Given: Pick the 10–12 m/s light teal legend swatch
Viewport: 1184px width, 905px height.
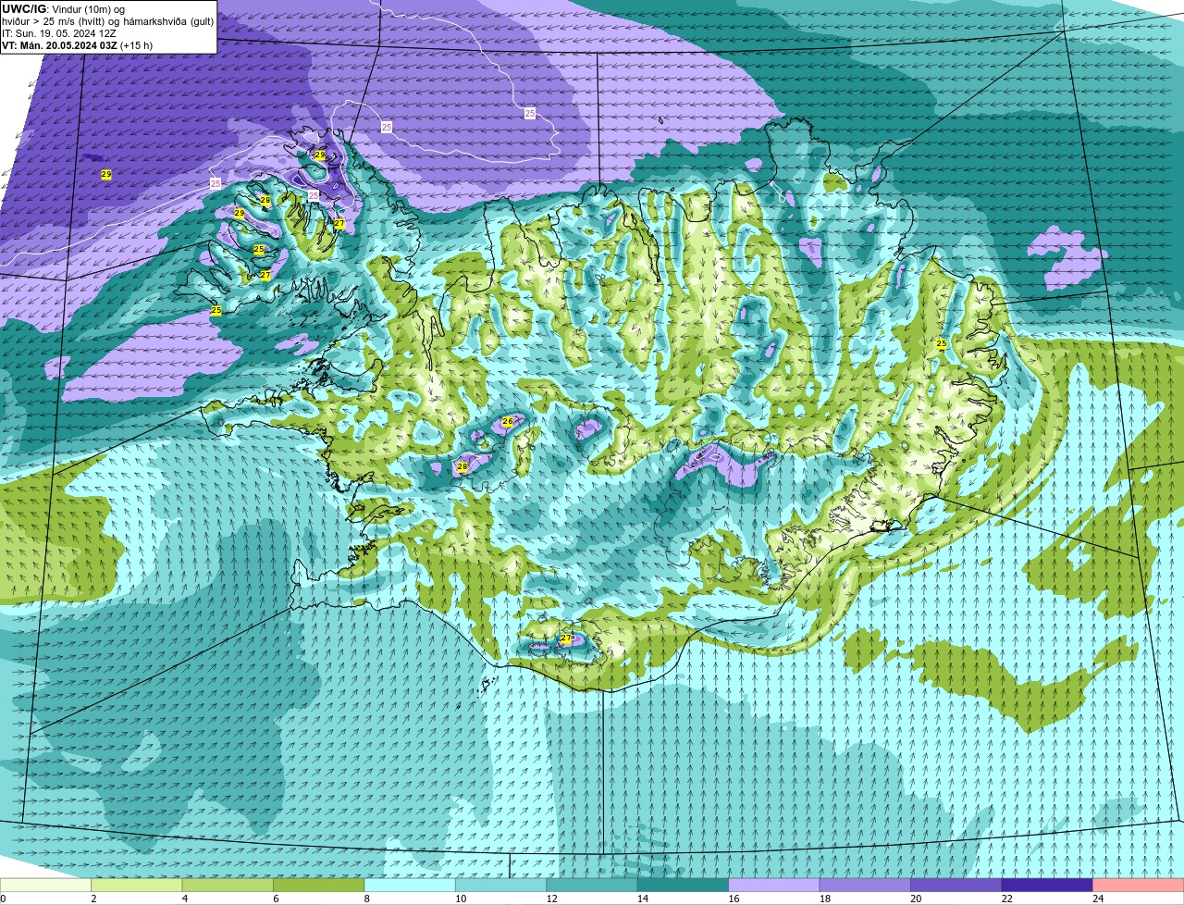Looking at the screenshot, I should coord(501,885).
